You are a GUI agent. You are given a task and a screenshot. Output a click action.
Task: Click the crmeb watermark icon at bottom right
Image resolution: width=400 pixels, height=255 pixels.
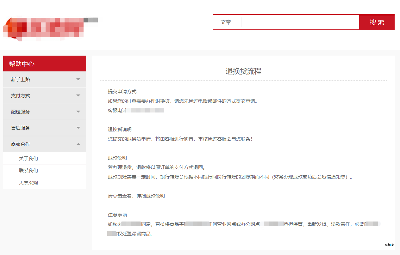[389, 244]
